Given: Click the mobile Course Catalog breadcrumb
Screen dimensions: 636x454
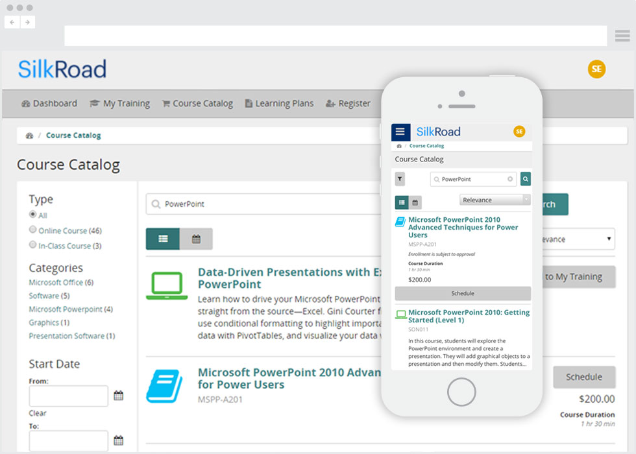Looking at the screenshot, I should click(x=427, y=146).
